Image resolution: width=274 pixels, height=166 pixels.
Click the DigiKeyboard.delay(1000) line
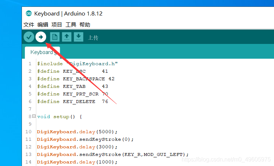pos(77,162)
